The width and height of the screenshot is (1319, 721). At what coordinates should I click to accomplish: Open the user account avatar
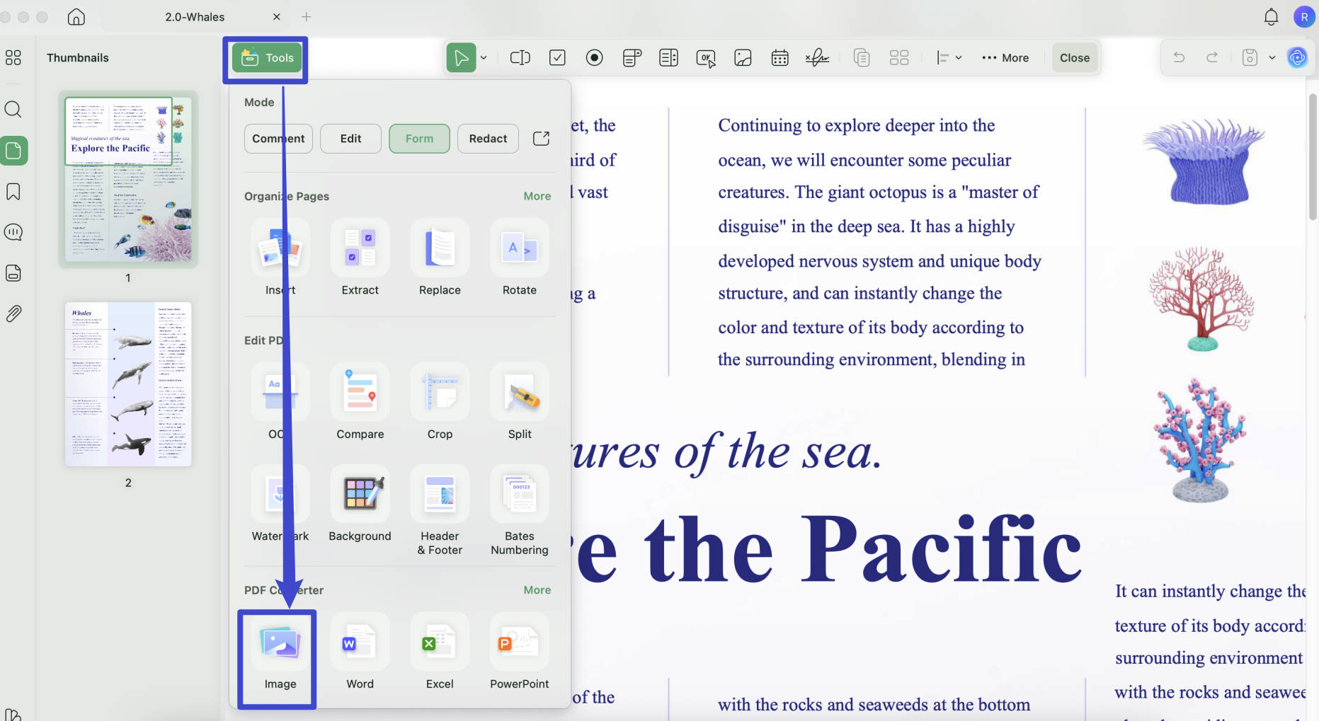1303,17
